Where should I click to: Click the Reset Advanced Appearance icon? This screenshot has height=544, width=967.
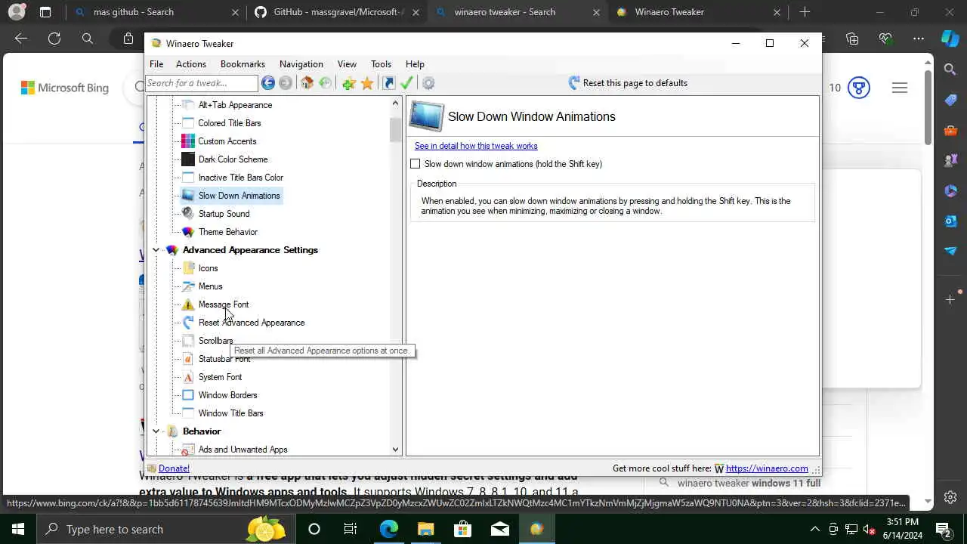(x=188, y=323)
